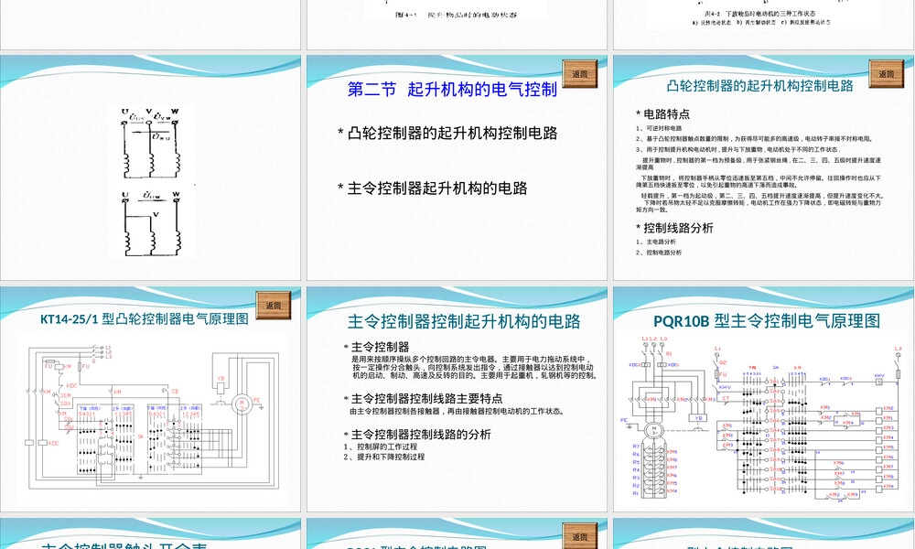
Task: Select the cut-off slide titled 主令控制器触头开合表
Action: tap(151, 533)
